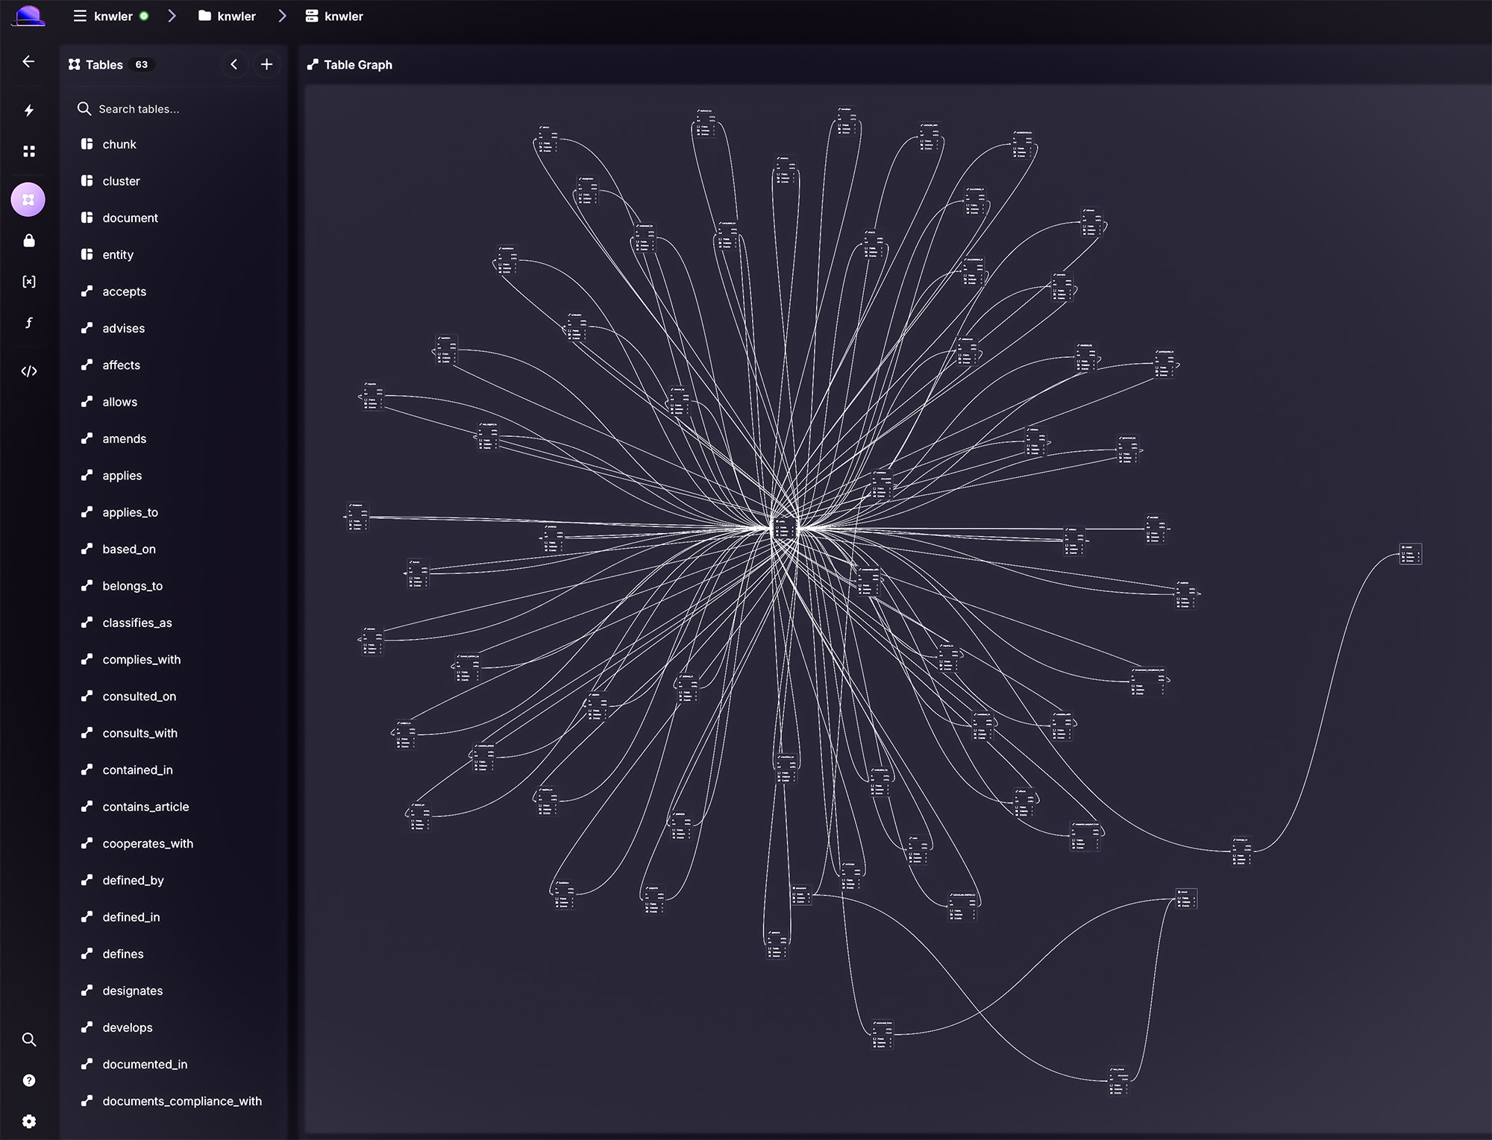Viewport: 1492px width, 1140px height.
Task: Open the documents_compliance_with relation table
Action: 181,1101
